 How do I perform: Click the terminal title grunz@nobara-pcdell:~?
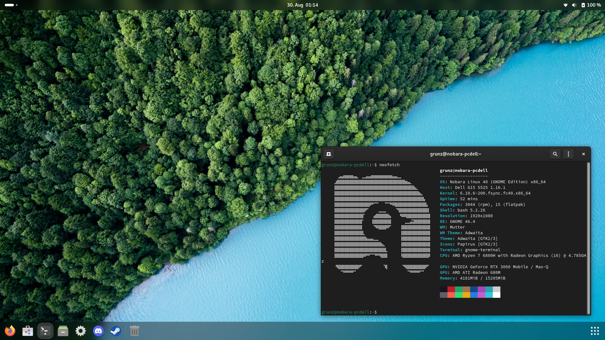click(455, 154)
